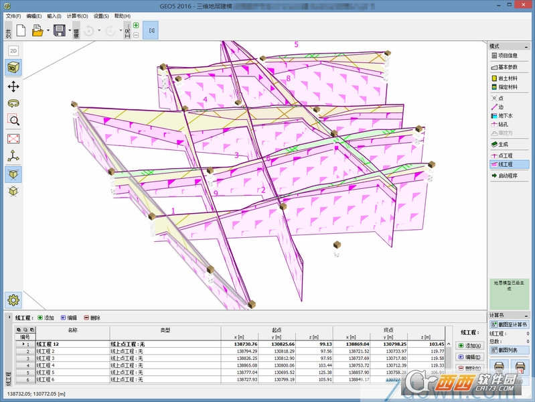Select row 线工程 4 in the table
The image size is (535, 402).
click(x=230, y=365)
